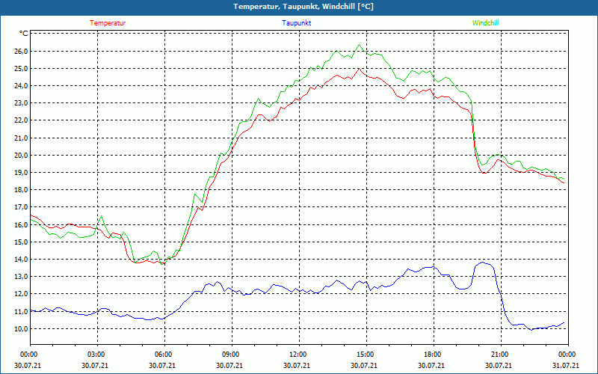The height and width of the screenshot is (374, 598).
Task: Click the 23,0 y-axis tick label
Action: (x=20, y=103)
